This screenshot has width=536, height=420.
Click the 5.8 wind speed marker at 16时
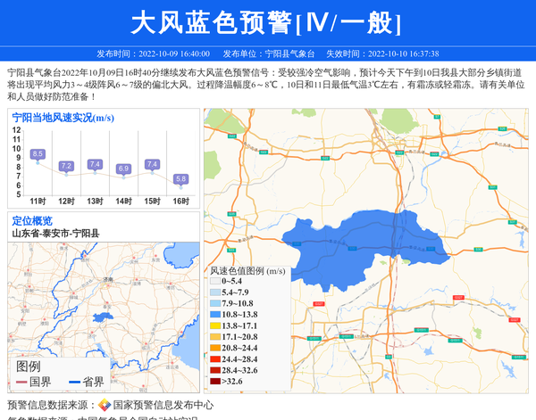click(x=180, y=179)
